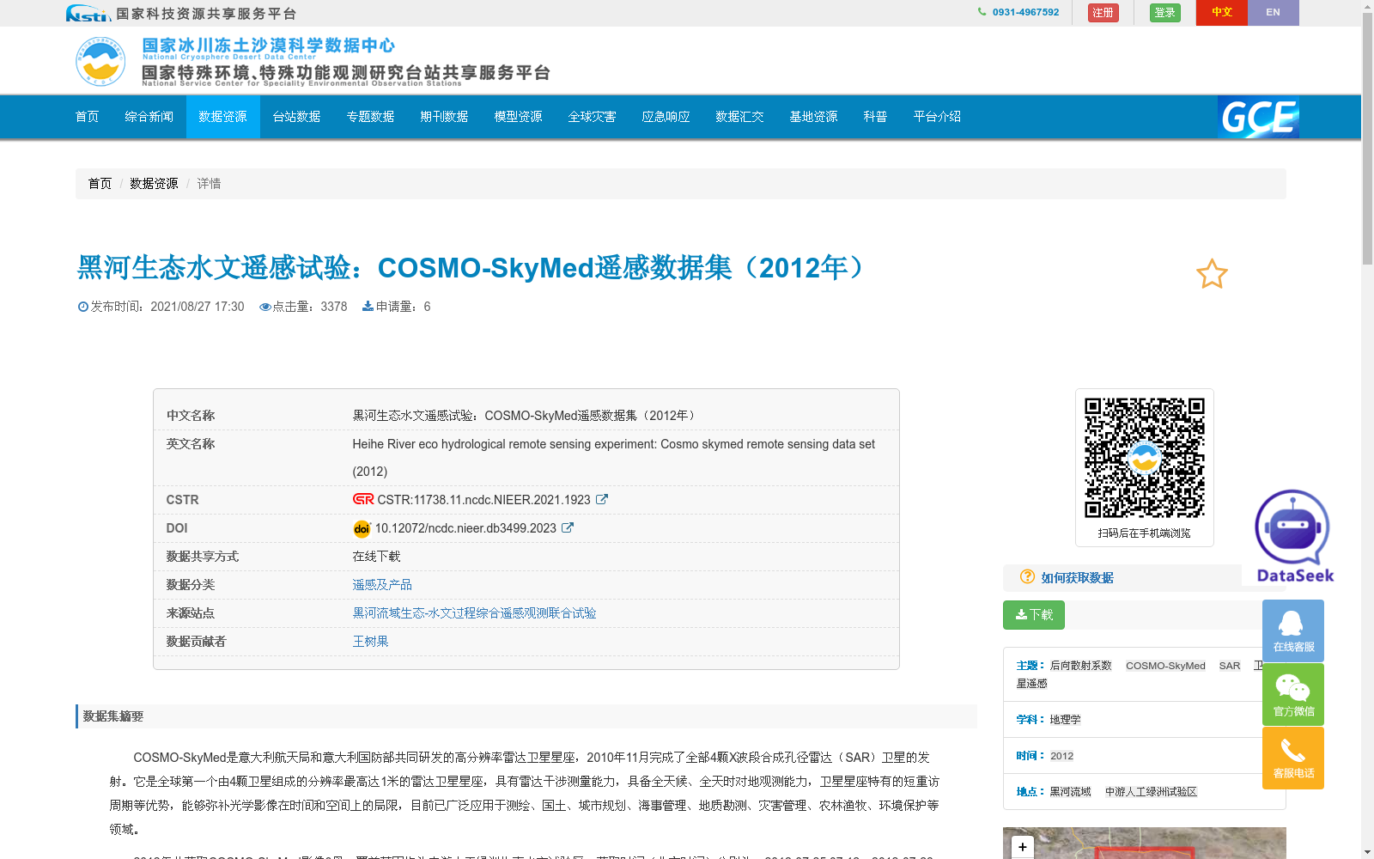Click the scrollbar down arrow

pyautogui.click(x=1367, y=852)
